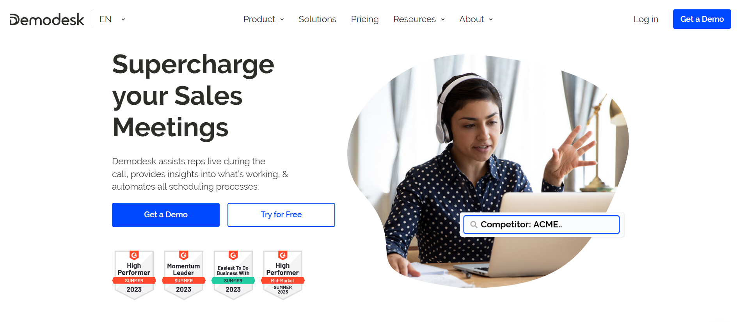Click the hero photo of woman with headphones
This screenshot has width=739, height=322.
[x=488, y=171]
